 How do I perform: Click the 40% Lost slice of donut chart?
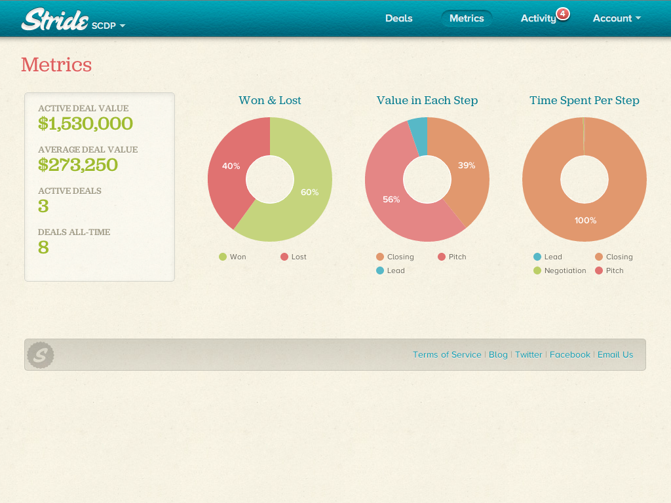231,166
